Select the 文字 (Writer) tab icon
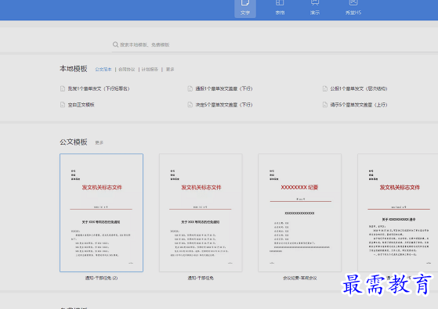This screenshot has width=438, height=309. coord(245,3)
